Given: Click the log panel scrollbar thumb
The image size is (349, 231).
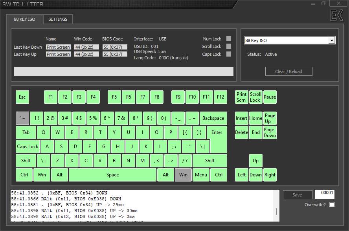Looking at the screenshot, I should [x=276, y=211].
